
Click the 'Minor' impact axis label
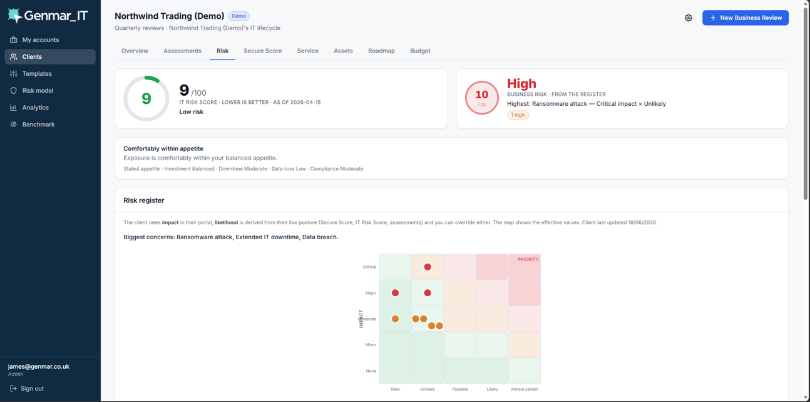[x=371, y=345]
